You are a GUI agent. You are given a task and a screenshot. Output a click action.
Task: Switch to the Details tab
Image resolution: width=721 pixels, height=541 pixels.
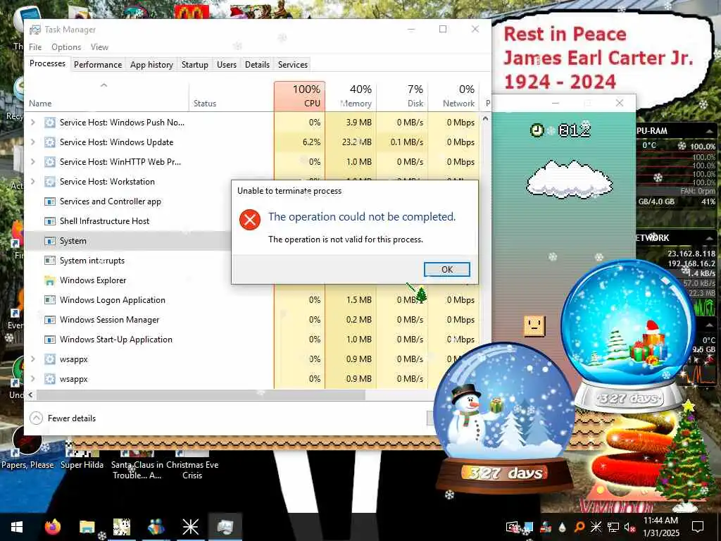tap(257, 64)
